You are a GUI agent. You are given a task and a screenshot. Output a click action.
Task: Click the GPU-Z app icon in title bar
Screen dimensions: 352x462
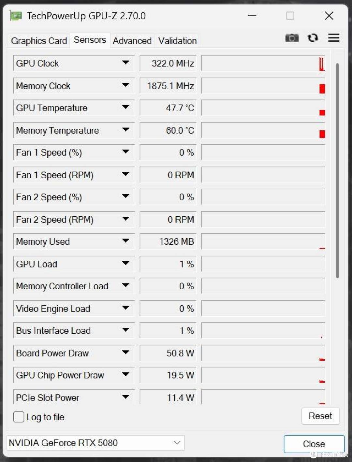click(16, 16)
